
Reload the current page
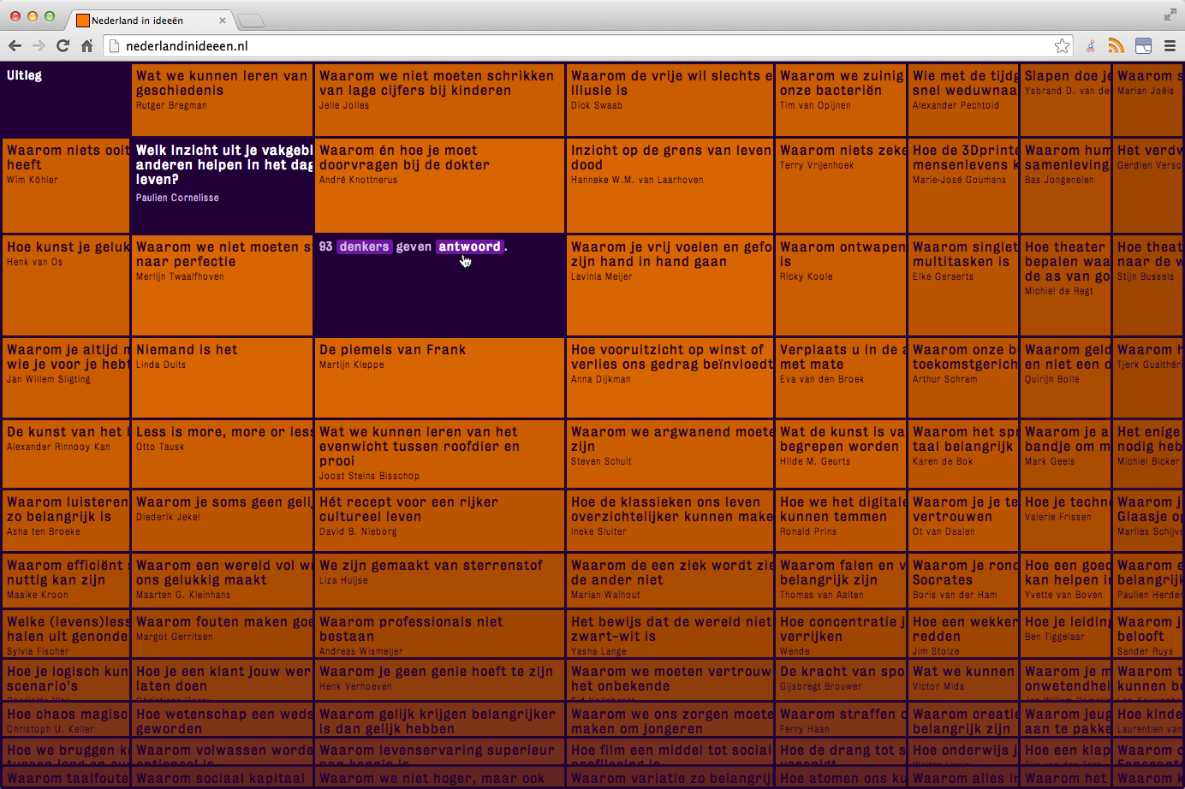(63, 46)
